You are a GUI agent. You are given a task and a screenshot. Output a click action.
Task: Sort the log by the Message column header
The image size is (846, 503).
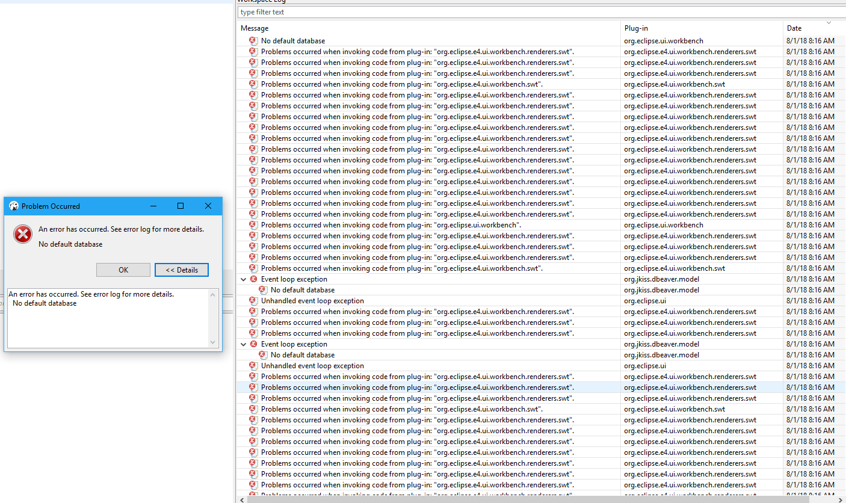coord(254,28)
